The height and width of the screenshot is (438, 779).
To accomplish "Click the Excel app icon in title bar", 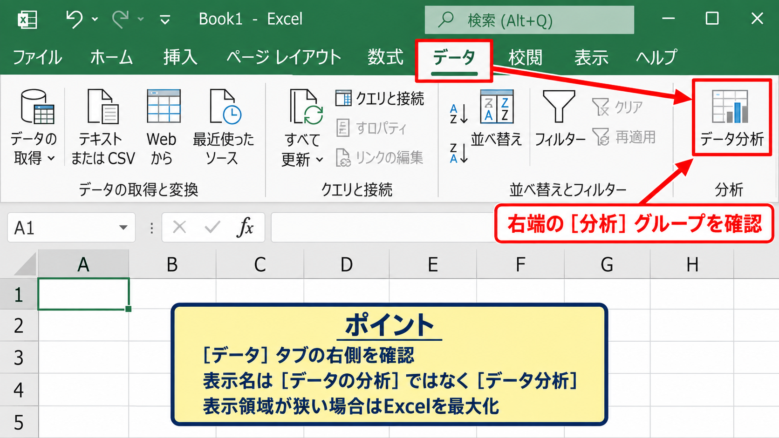I will click(x=27, y=20).
